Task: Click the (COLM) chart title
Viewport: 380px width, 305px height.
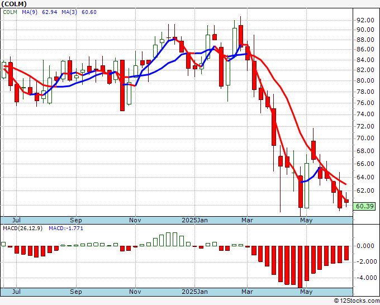Action: [14, 4]
